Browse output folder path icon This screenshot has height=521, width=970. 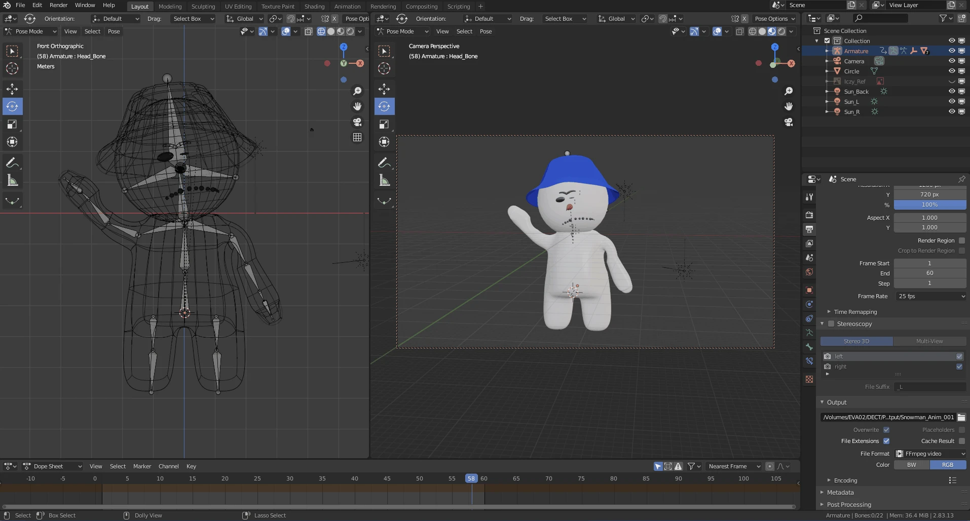tap(961, 417)
